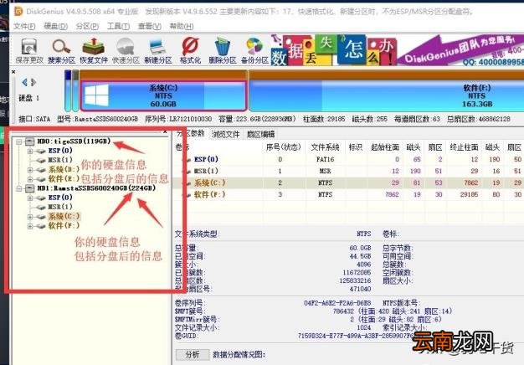This screenshot has height=365, width=524.
Task: Expand 系统(C:) under HD1 RamstaSSD
Action: coord(30,217)
